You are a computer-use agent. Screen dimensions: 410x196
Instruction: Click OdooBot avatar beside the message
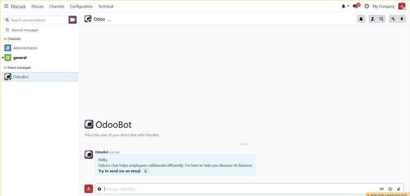coord(89,155)
